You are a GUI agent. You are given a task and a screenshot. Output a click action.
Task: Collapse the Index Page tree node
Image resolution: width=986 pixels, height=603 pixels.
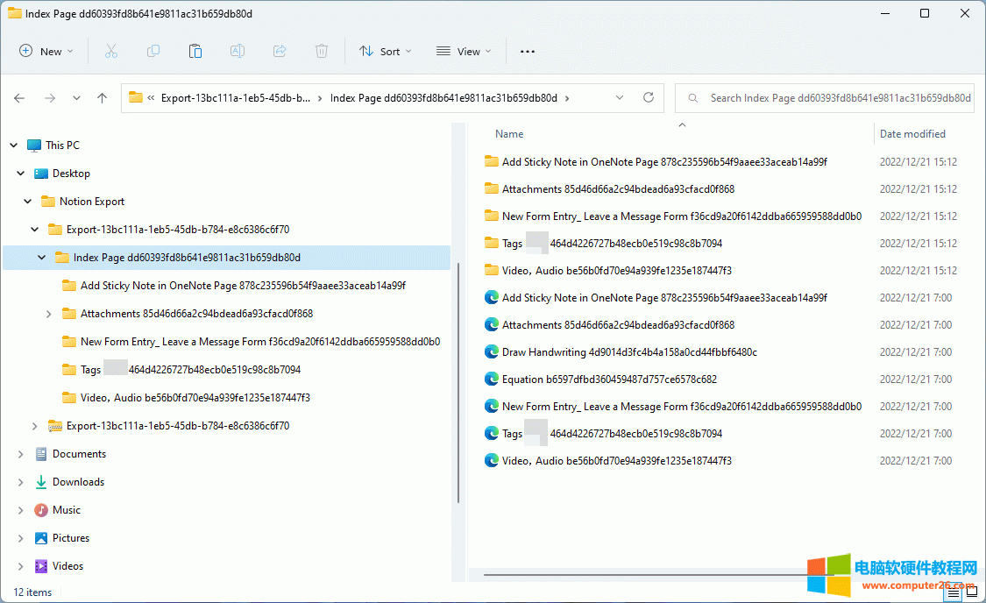click(40, 257)
